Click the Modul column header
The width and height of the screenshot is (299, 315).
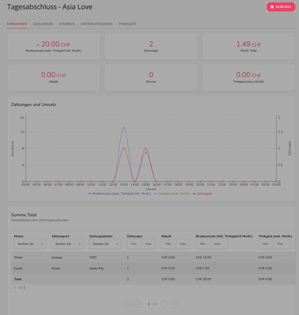(x=19, y=236)
